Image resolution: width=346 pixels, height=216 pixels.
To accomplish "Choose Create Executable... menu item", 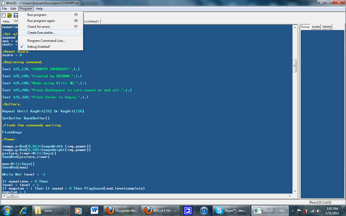I will 51,33.
